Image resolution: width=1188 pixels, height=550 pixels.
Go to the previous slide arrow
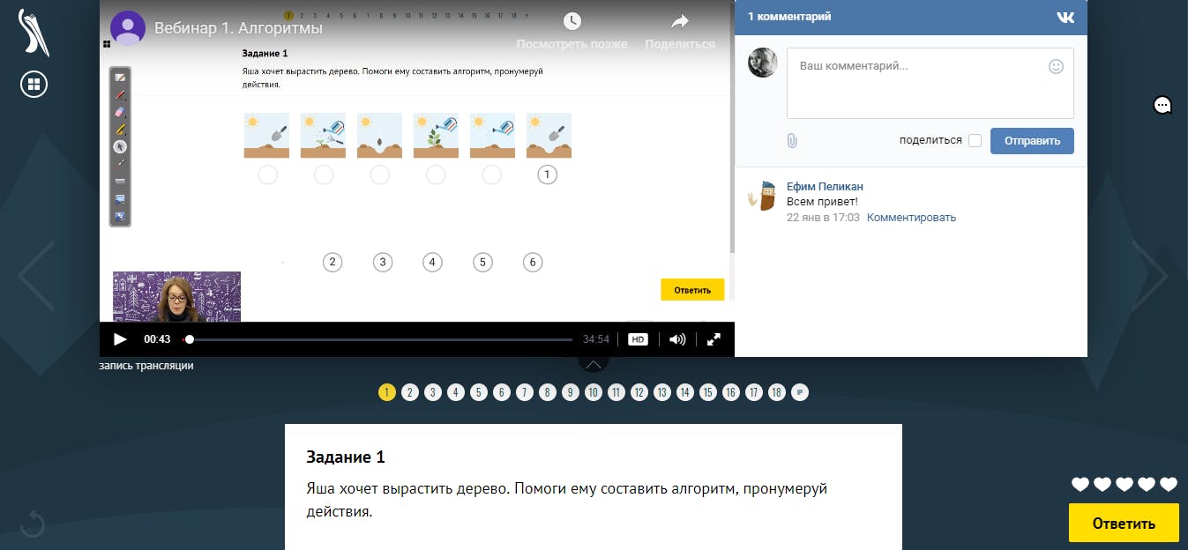[37, 276]
